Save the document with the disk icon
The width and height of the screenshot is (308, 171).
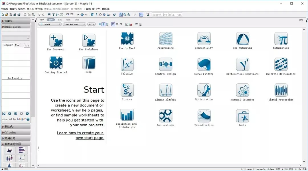pos(11,15)
